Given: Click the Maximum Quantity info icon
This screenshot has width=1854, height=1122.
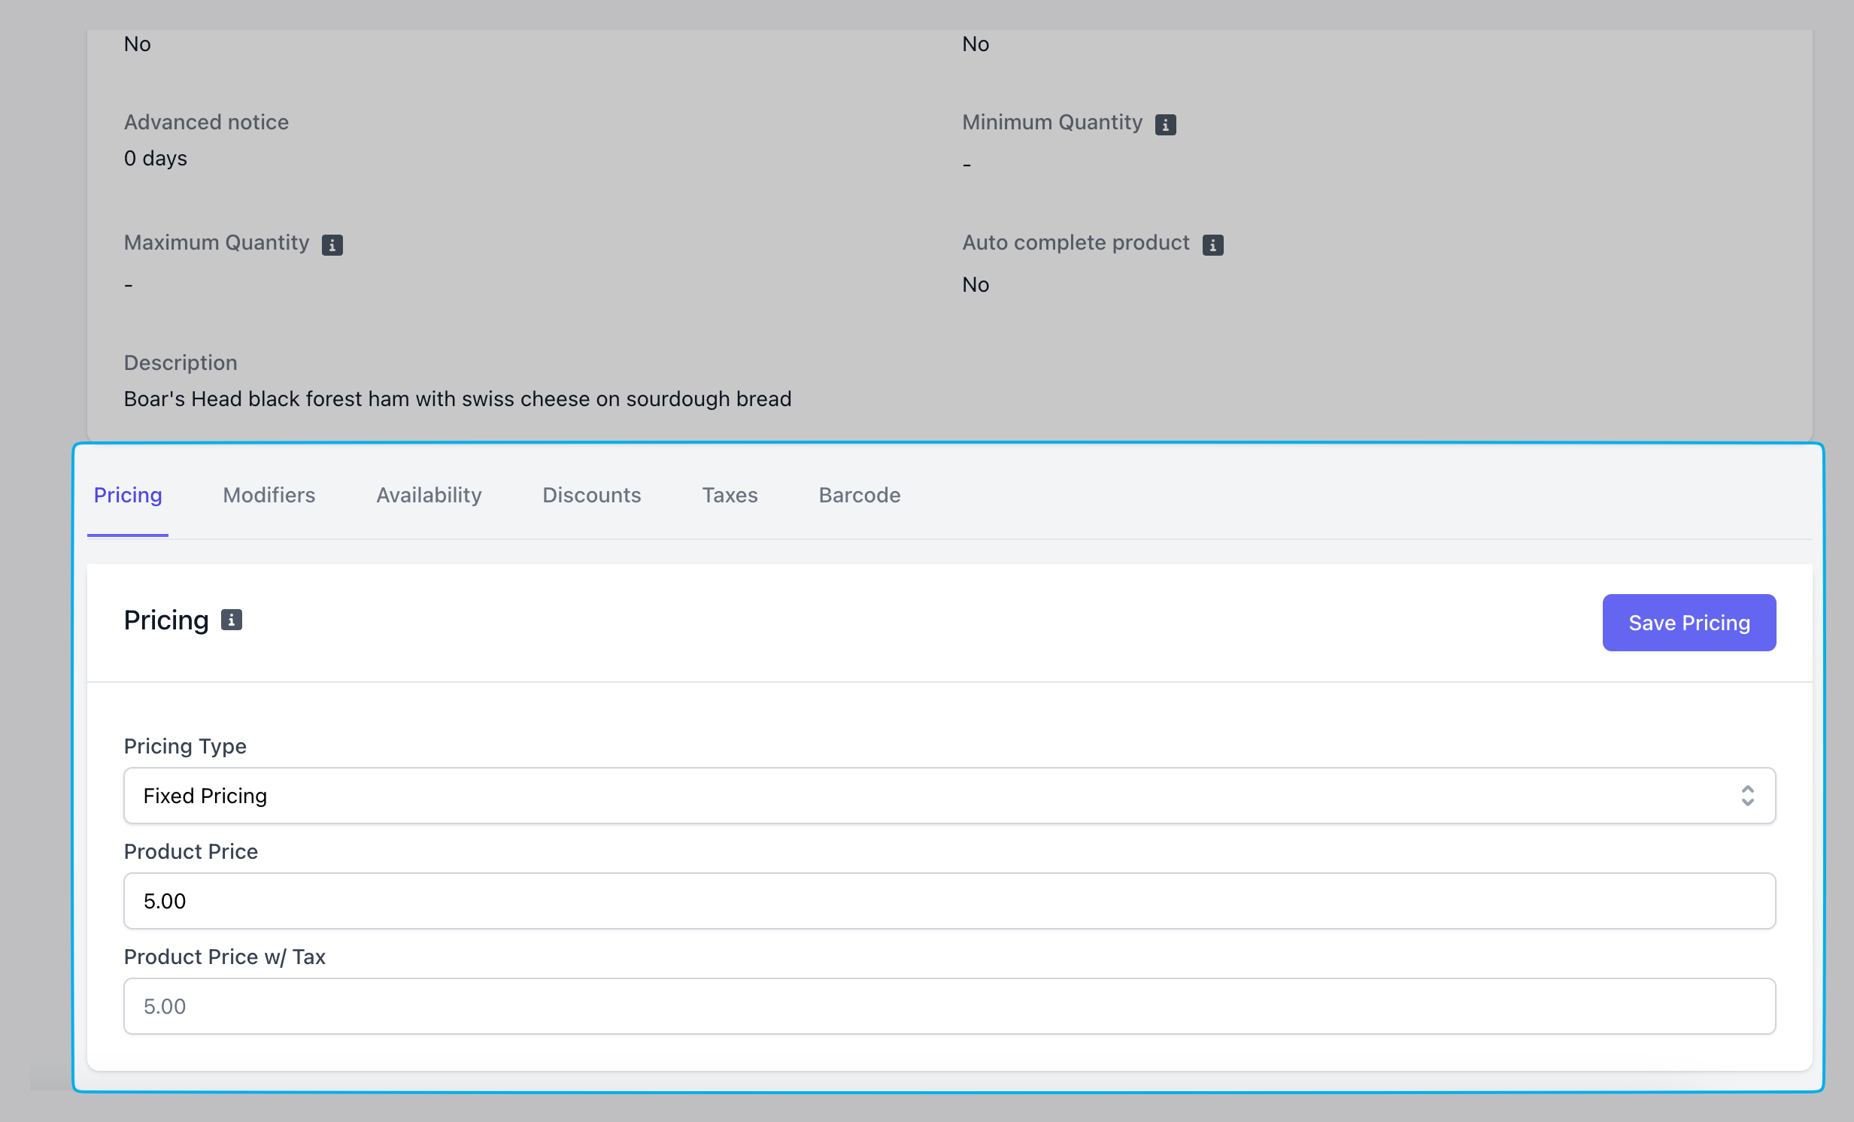Looking at the screenshot, I should point(332,244).
